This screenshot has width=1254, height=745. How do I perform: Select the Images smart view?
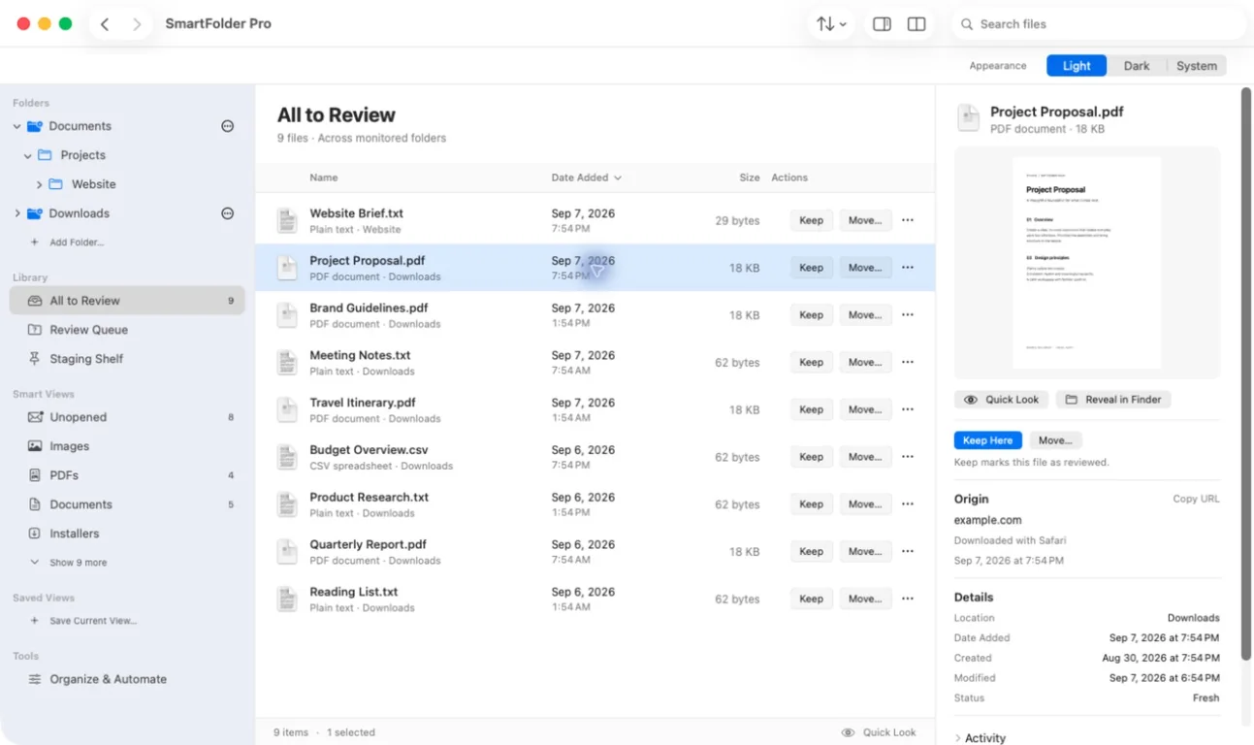click(x=127, y=446)
